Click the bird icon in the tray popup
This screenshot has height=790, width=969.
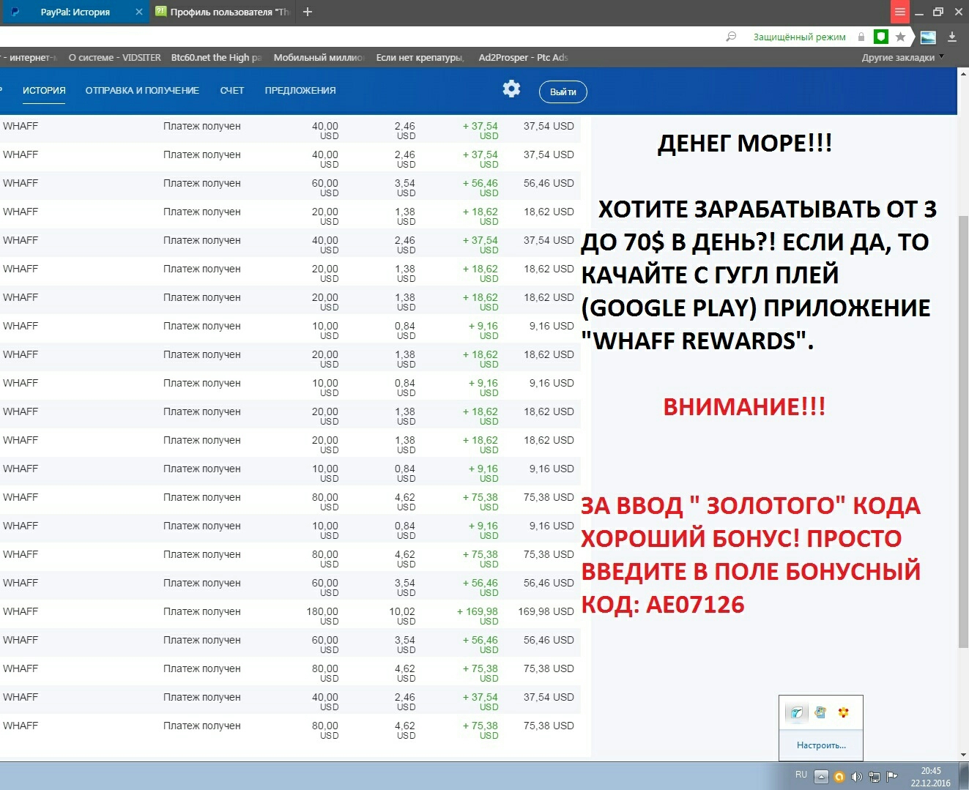(797, 712)
